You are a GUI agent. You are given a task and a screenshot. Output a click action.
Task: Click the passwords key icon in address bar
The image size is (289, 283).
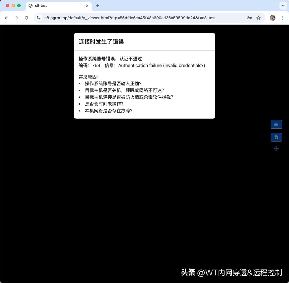[249, 18]
